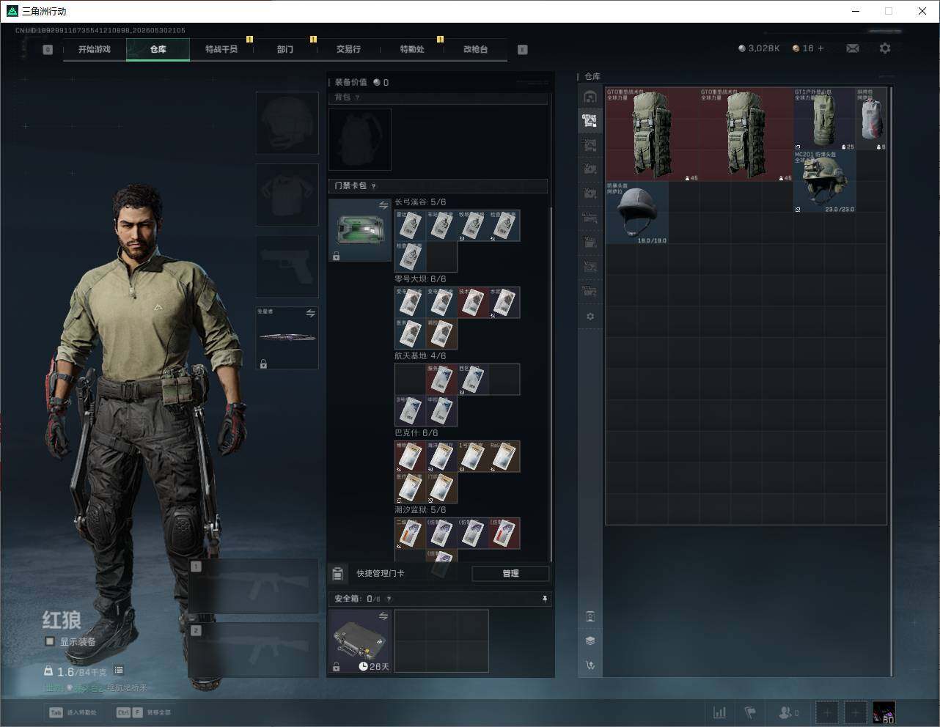Image resolution: width=940 pixels, height=727 pixels.
Task: Select empty primary weapon slot 1
Action: (x=254, y=586)
